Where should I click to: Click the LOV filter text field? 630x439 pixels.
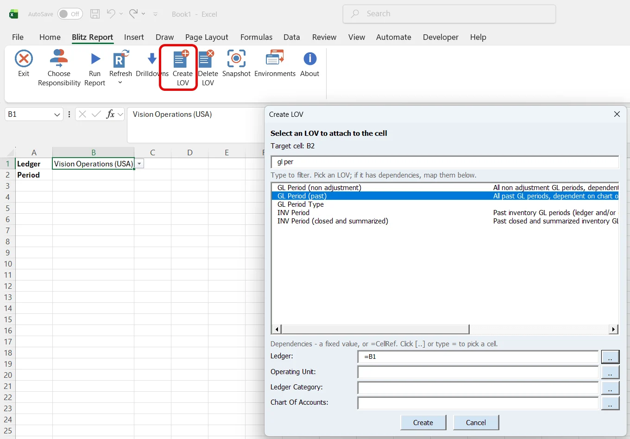point(445,162)
